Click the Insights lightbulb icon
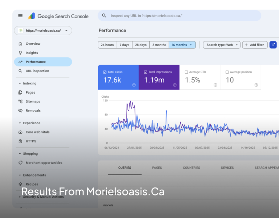This screenshot has height=218, width=279. coord(20,53)
